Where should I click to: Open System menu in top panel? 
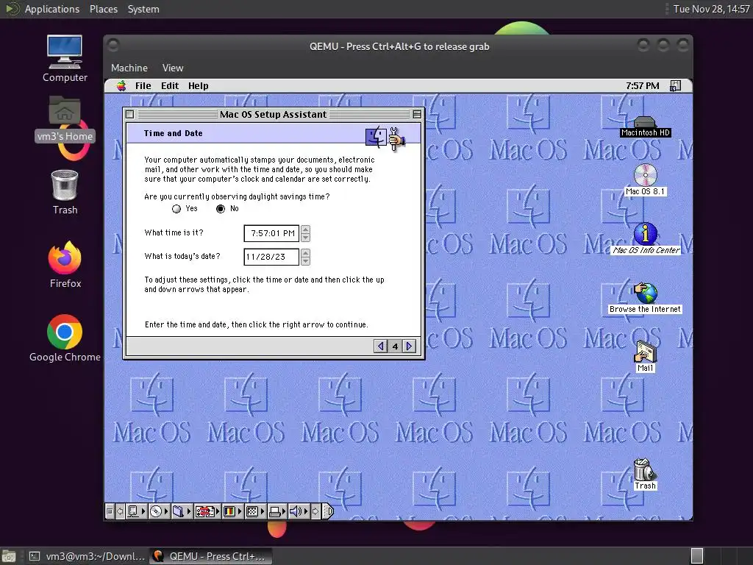pos(143,9)
